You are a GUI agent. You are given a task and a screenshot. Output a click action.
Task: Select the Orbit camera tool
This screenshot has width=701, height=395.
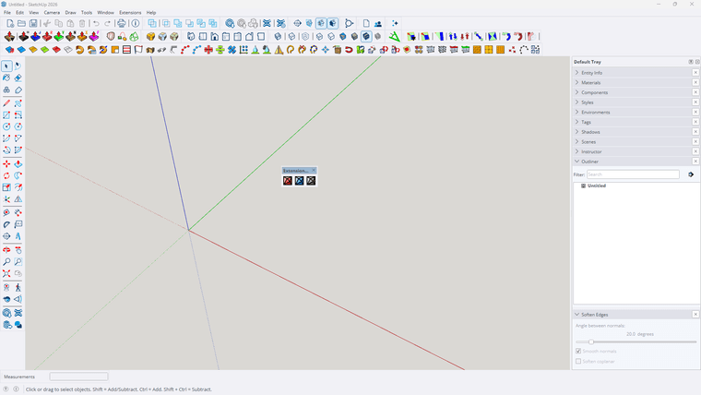click(6, 250)
